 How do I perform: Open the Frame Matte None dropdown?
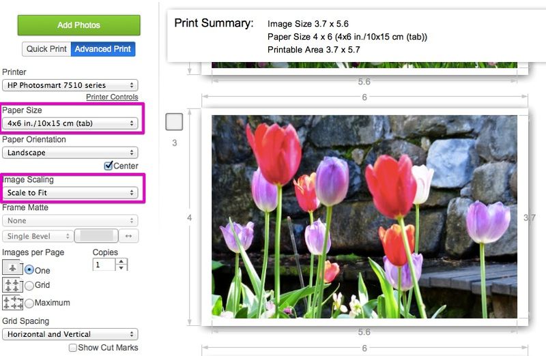(x=70, y=221)
